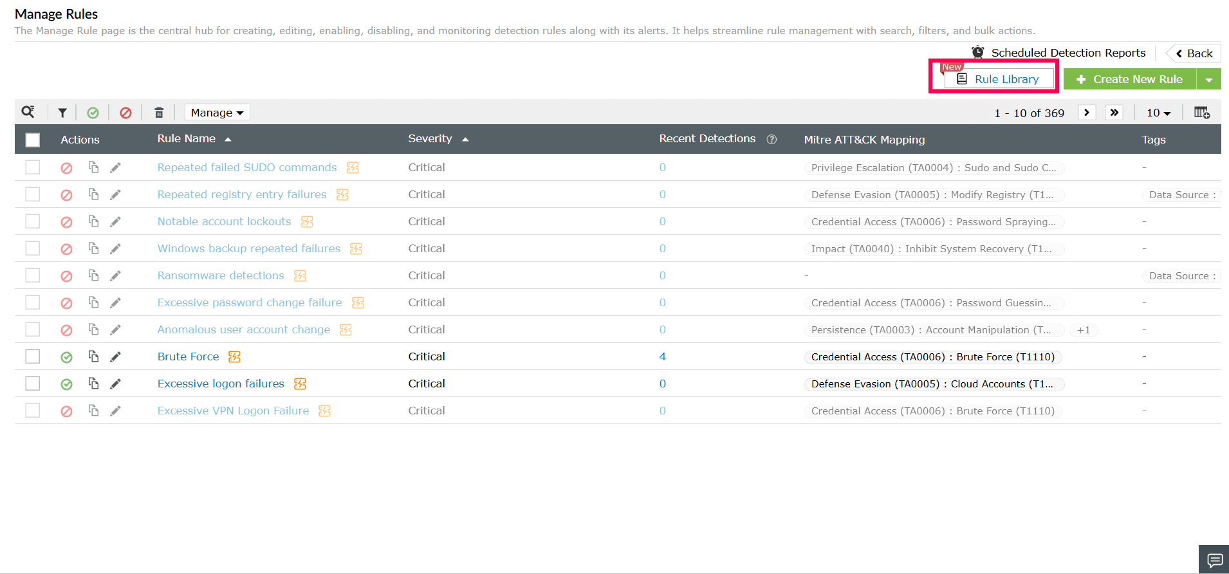This screenshot has width=1229, height=574.
Task: Go to the next page arrow
Action: (1087, 113)
